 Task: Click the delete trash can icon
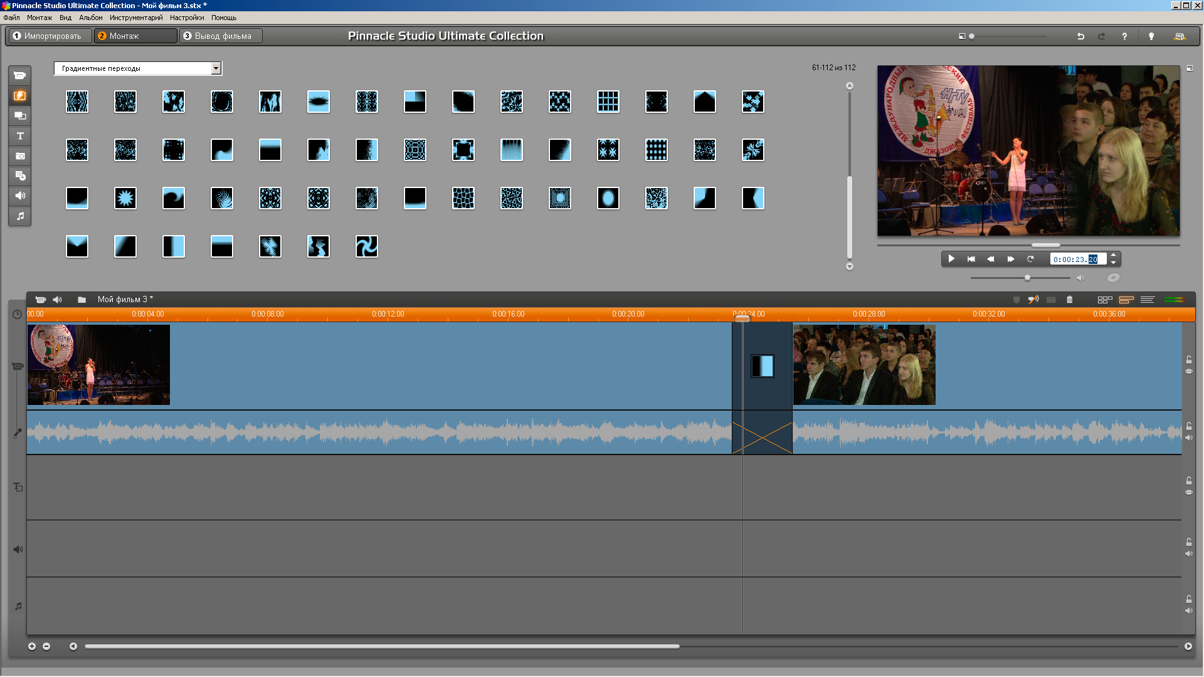(1070, 300)
